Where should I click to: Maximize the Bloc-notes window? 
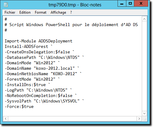pyautogui.click(x=130, y=4)
